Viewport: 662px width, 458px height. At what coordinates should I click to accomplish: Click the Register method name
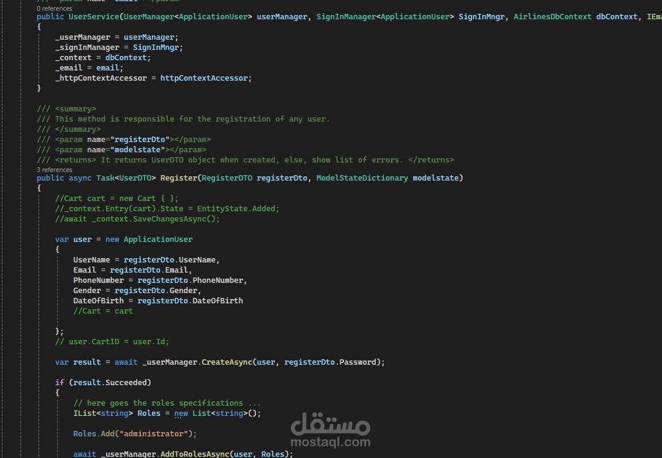click(x=178, y=178)
